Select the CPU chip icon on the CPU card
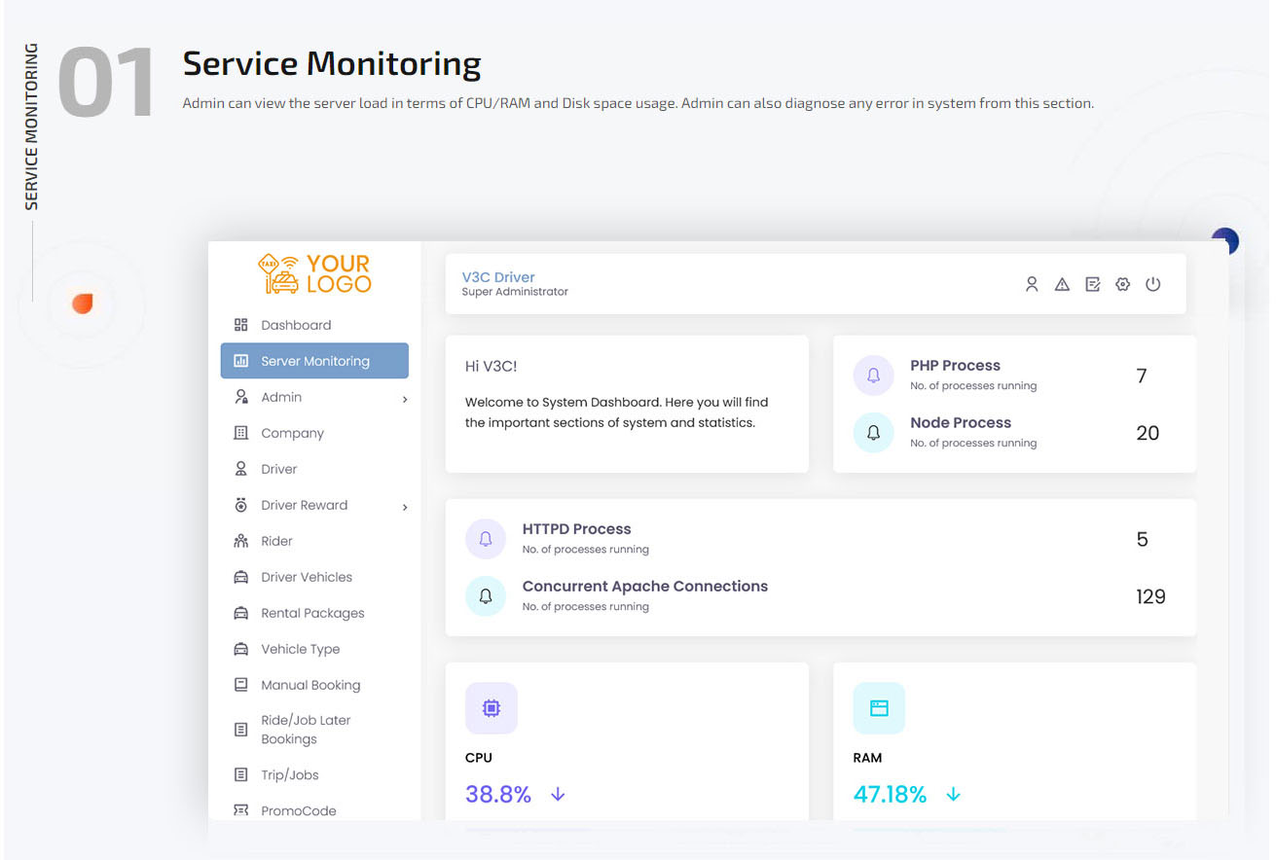 click(492, 708)
